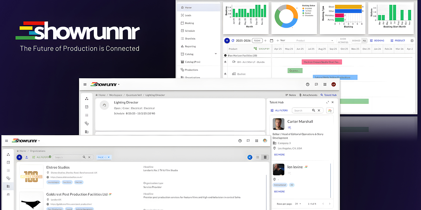Toggle the BOOKED filter in schedule toolbar
Screen dimensions: 421x210
point(356,41)
